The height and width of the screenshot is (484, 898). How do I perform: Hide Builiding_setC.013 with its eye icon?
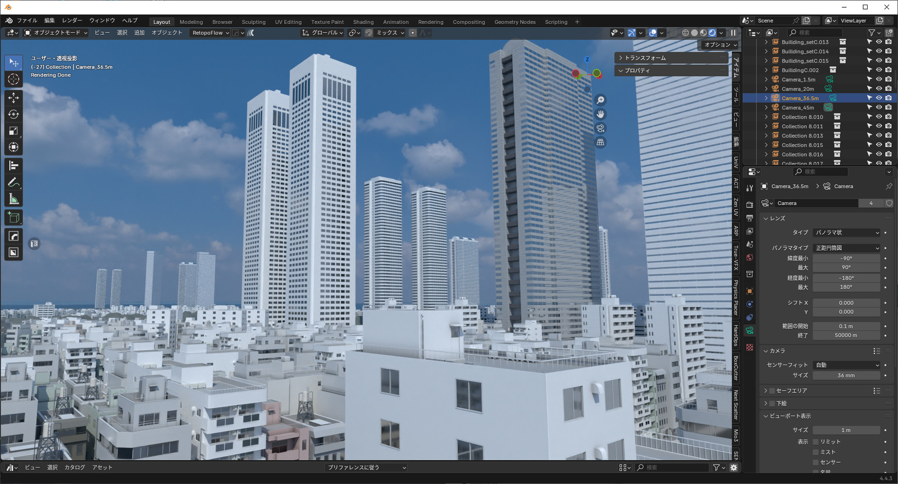click(879, 42)
